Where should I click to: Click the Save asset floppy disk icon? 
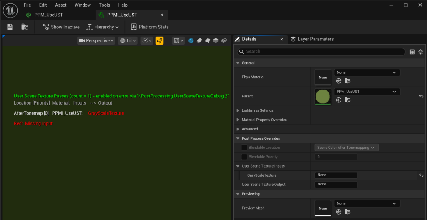point(10,27)
